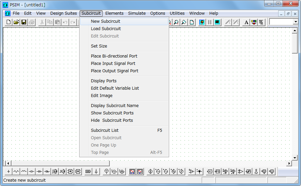Click the horizontal scrollbar left arrow
This screenshot has height=186, width=301.
pos(8,163)
